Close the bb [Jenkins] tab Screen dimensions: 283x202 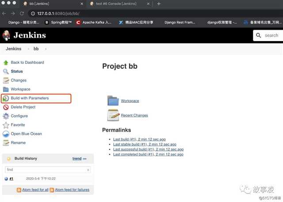82,4
